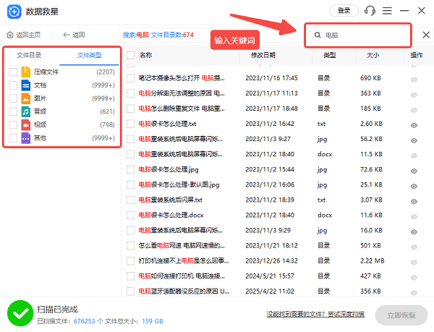Check the 压缩文件 category checkbox
Screen dimensions: 434x332
point(13,72)
